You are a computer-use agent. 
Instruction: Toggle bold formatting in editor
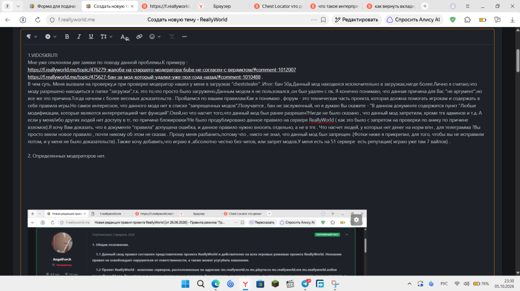point(67,37)
